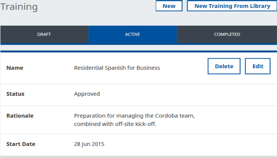Click the Name field label

click(x=15, y=68)
